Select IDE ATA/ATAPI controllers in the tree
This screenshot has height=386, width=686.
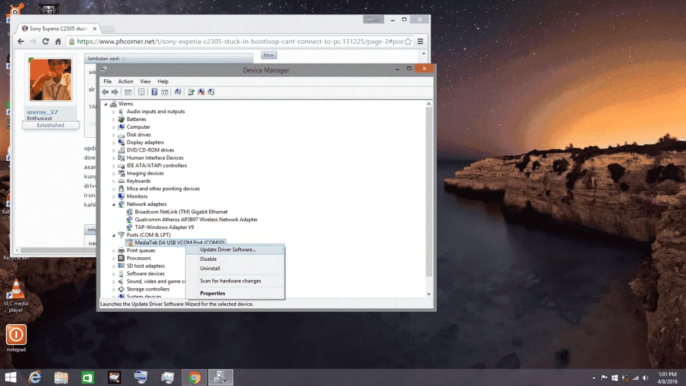coord(157,166)
